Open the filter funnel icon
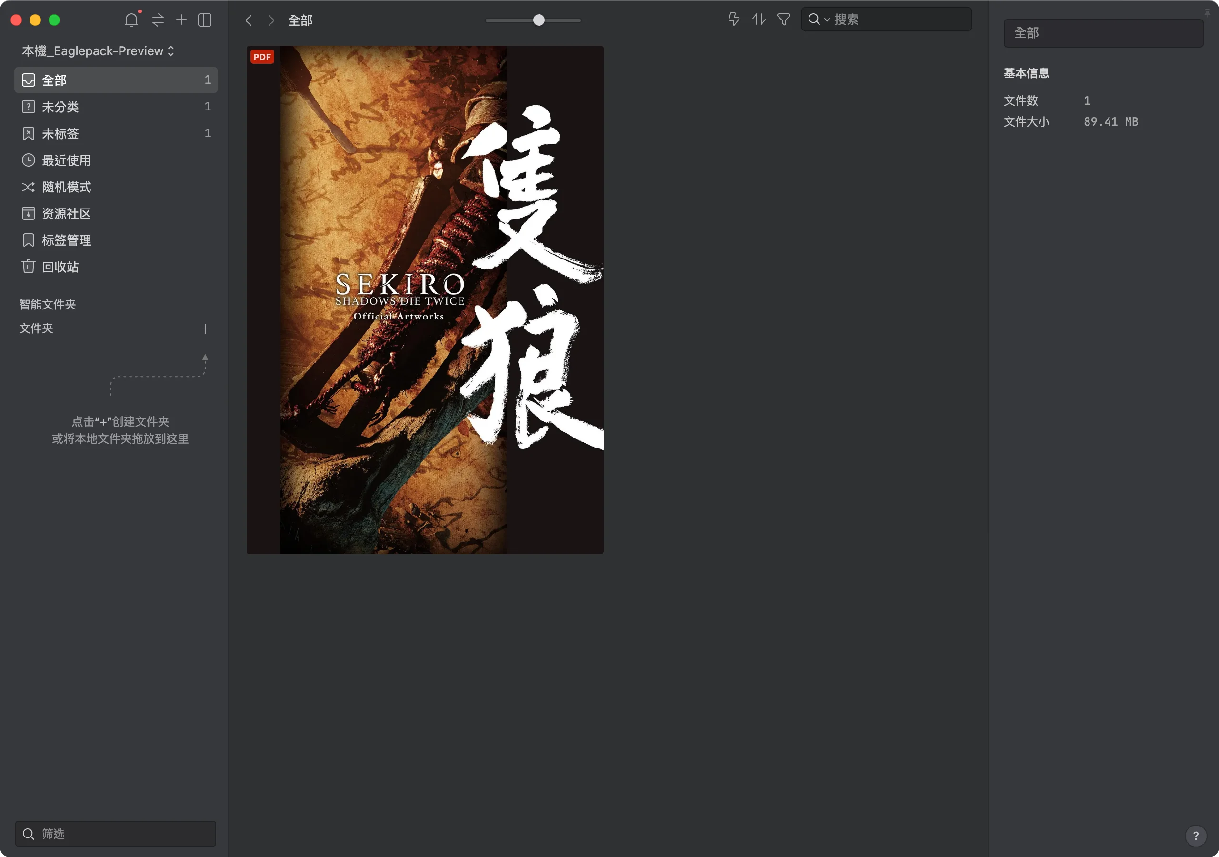 (x=783, y=20)
